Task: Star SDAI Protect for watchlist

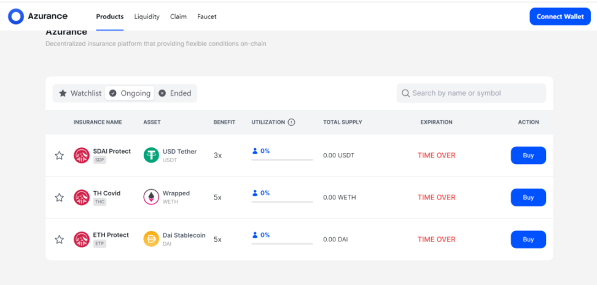Action: pyautogui.click(x=60, y=155)
